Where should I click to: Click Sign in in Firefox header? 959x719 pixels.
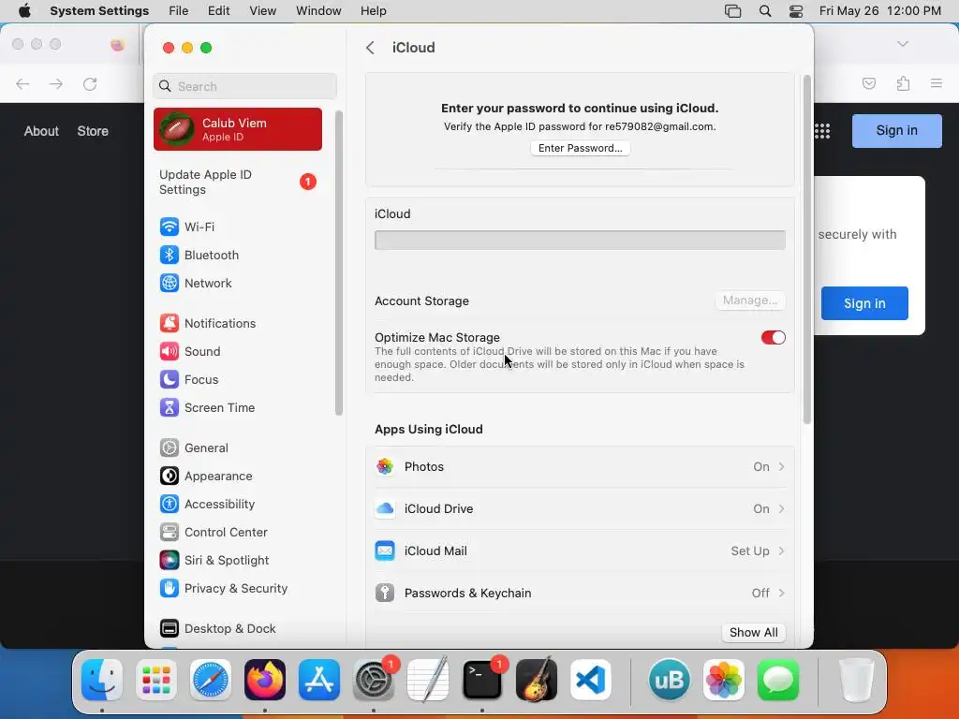(x=896, y=131)
